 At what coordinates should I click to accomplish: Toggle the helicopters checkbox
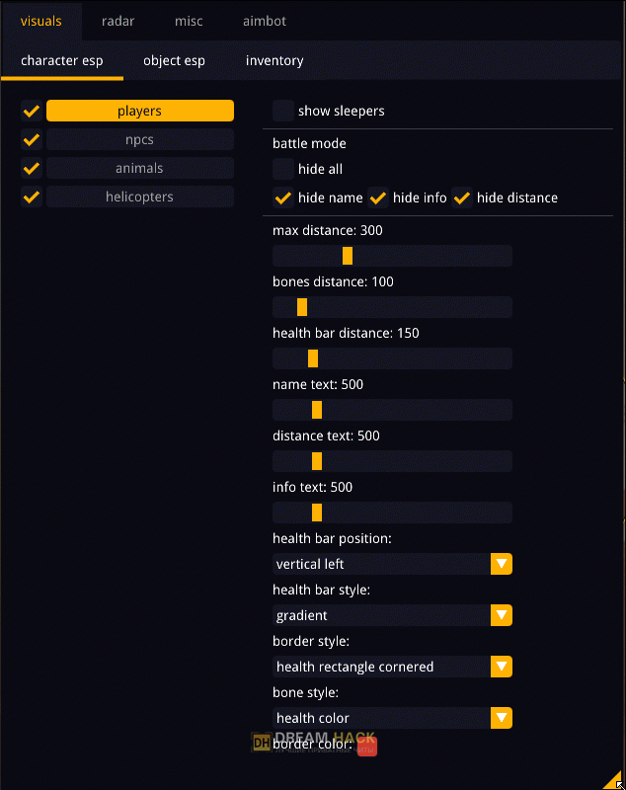click(32, 197)
